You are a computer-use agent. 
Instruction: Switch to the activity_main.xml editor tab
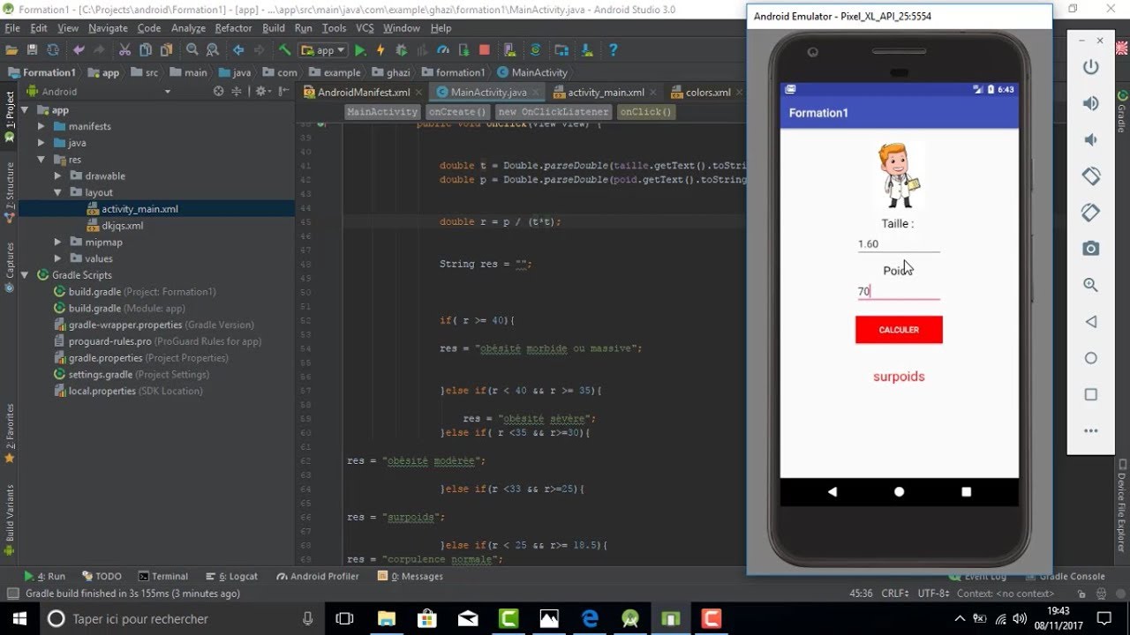[x=605, y=92]
